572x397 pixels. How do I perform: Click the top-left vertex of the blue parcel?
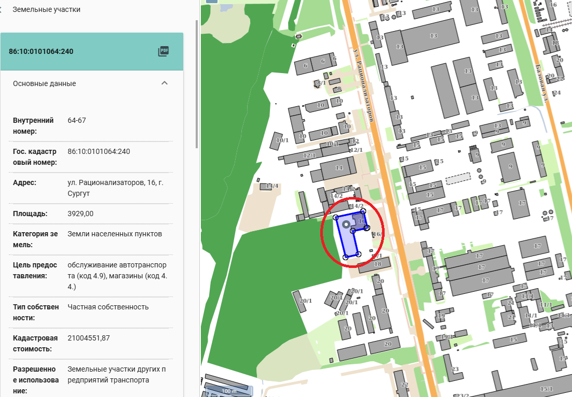[x=336, y=217]
